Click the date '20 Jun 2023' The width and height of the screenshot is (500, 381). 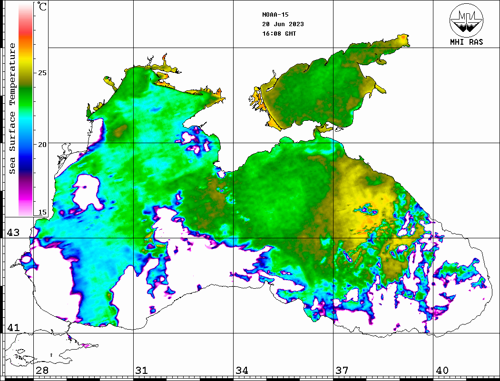point(283,24)
